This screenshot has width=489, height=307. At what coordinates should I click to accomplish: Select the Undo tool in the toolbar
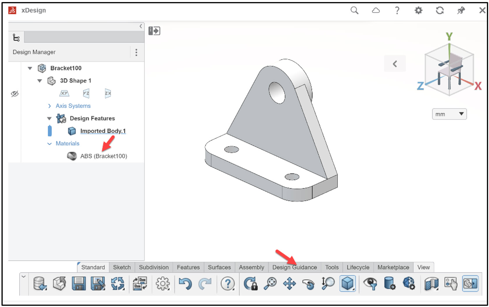coord(186,284)
